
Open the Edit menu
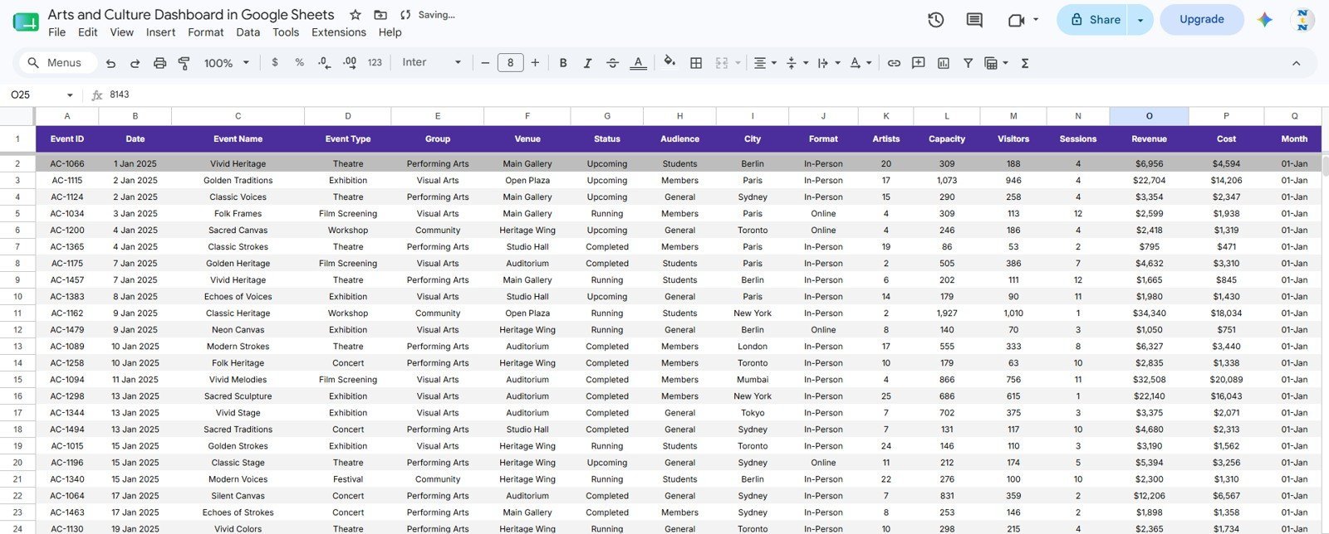88,32
